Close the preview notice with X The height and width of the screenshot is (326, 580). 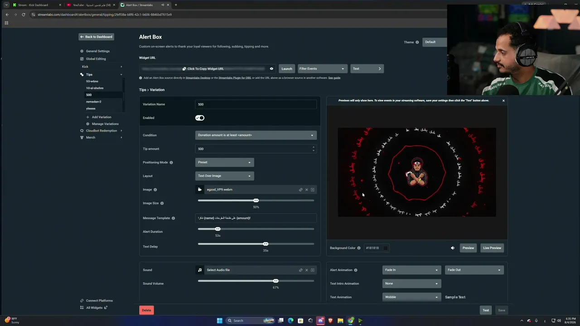click(x=503, y=101)
